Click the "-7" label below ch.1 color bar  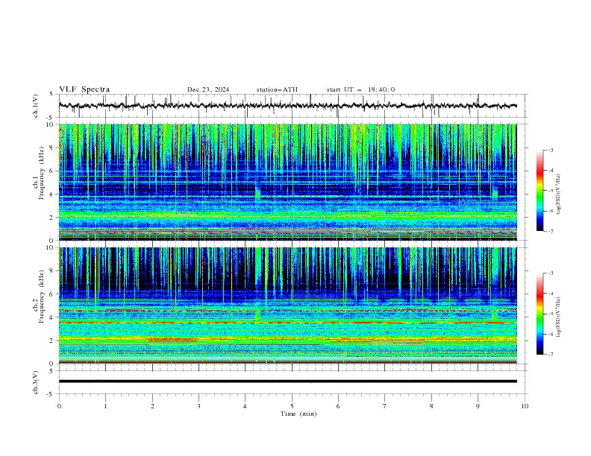click(551, 231)
